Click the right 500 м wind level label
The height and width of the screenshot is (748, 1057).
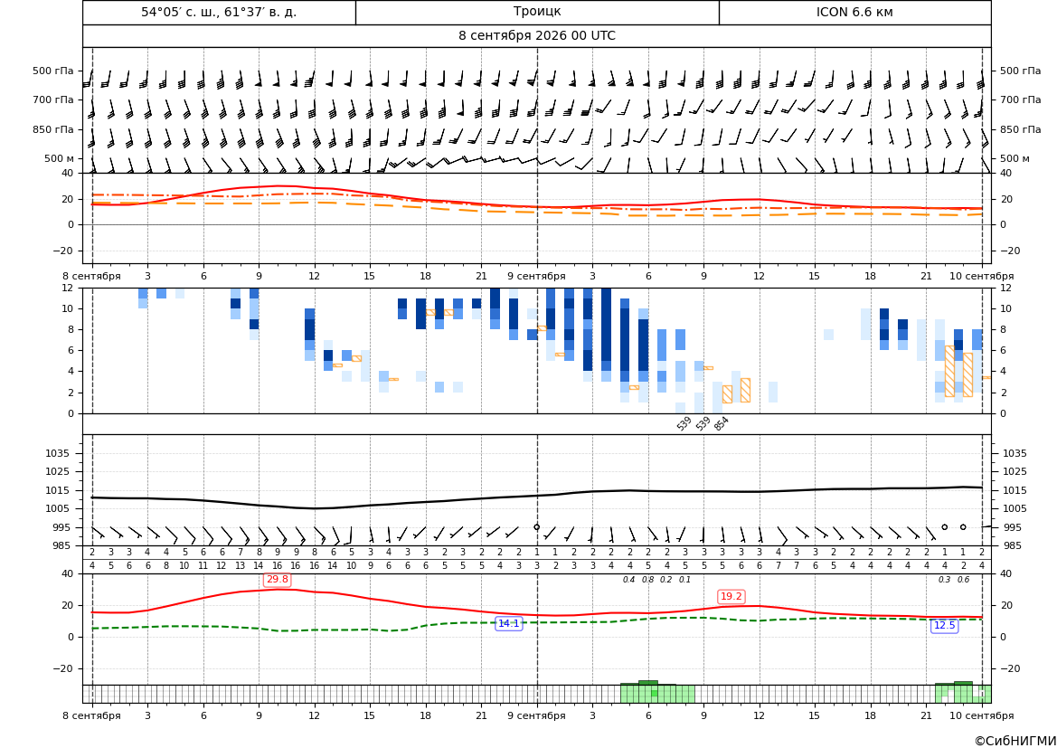click(x=1015, y=158)
